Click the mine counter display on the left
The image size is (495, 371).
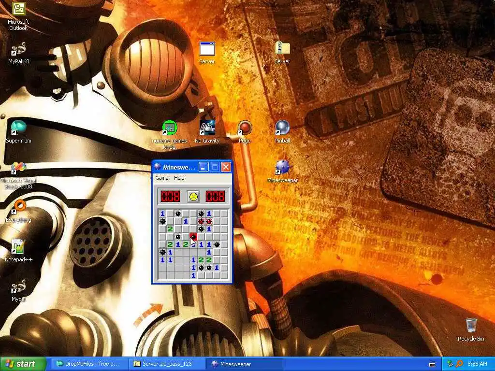pyautogui.click(x=170, y=196)
